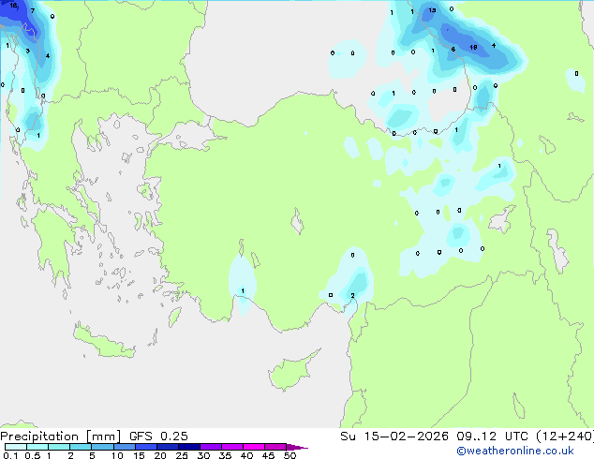The width and height of the screenshot is (594, 459).
Task: Pick the legend swatch between 1 and 2
Action: [59, 447]
